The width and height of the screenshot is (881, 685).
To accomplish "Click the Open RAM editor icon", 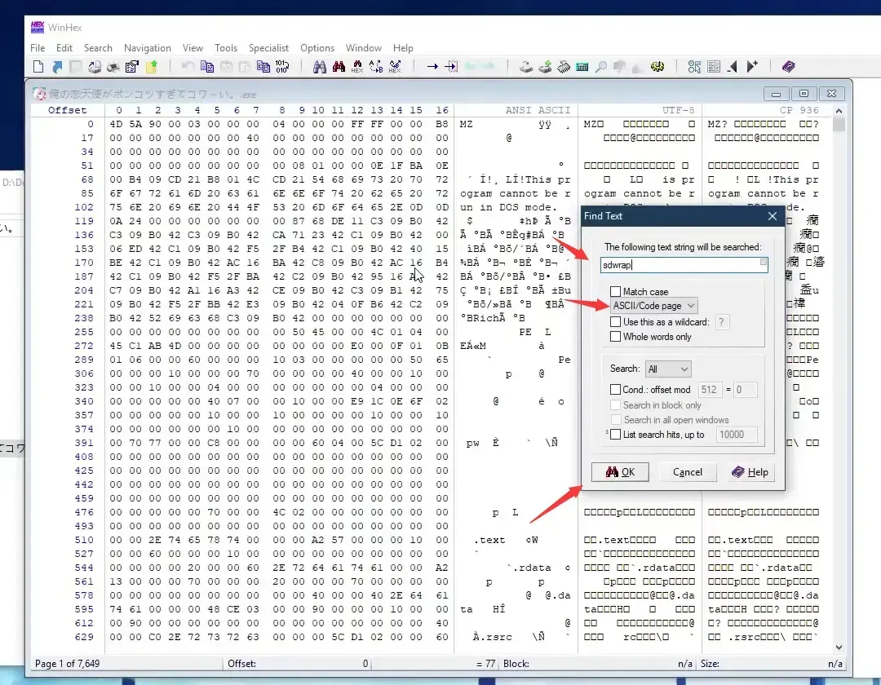I will tap(564, 67).
